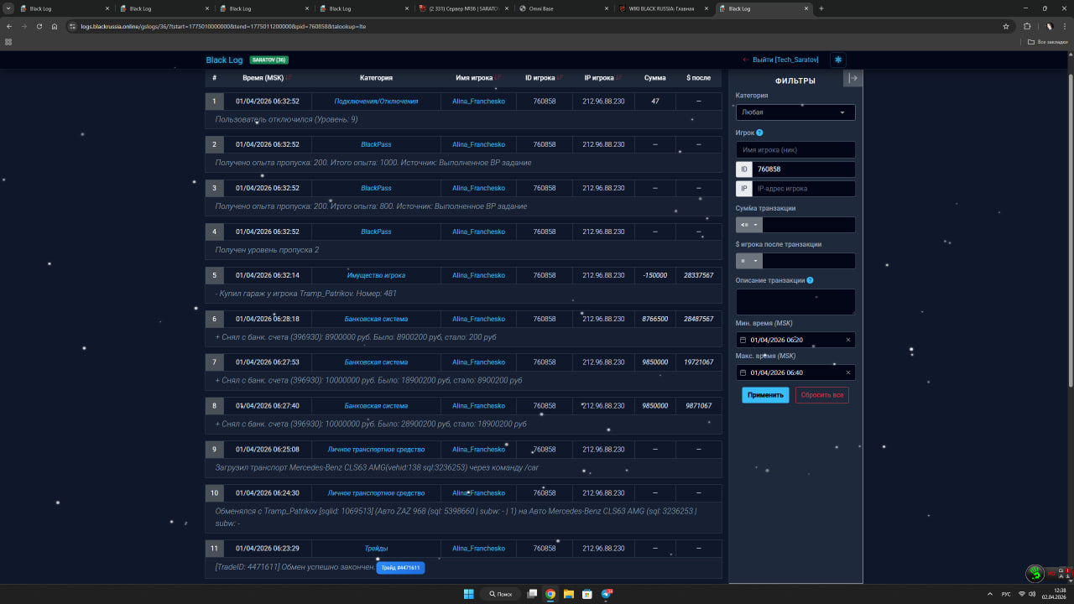This screenshot has height=604, width=1074.
Task: Expand the Сумма транзакции comparison operator dropdown
Action: [x=748, y=225]
